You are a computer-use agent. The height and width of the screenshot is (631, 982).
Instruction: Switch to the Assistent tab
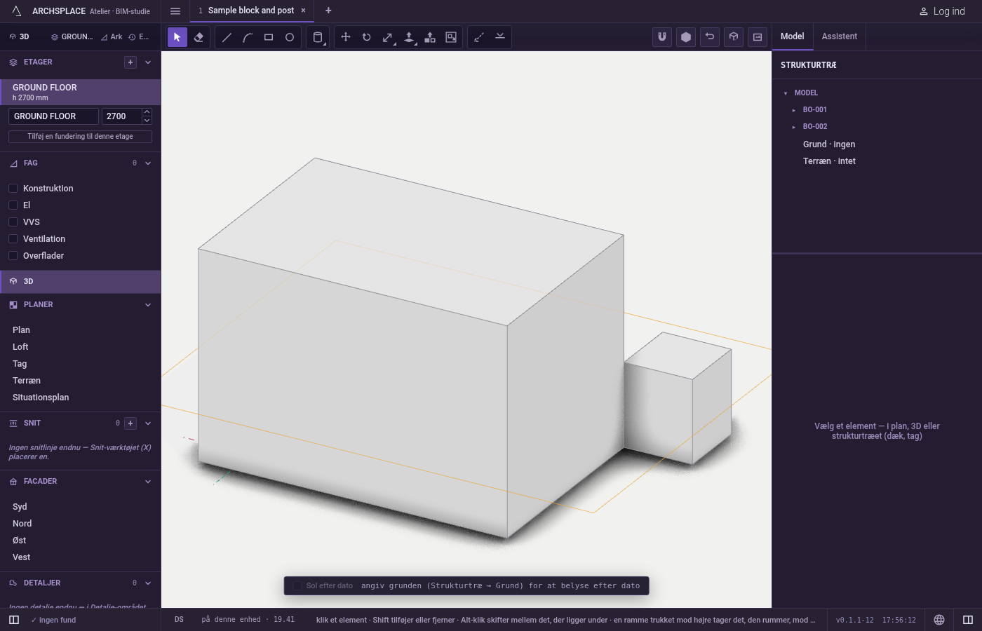[x=840, y=36]
